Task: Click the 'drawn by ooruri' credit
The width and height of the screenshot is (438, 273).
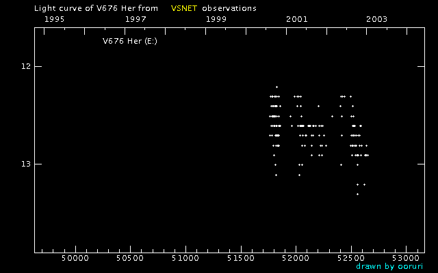Action: [x=389, y=266]
